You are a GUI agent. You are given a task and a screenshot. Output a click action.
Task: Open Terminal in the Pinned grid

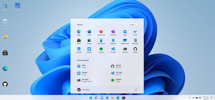pyautogui.click(x=125, y=50)
